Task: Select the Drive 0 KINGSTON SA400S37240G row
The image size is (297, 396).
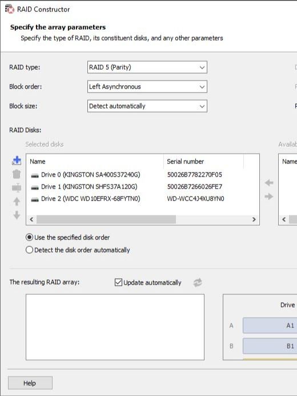Action: (x=143, y=174)
